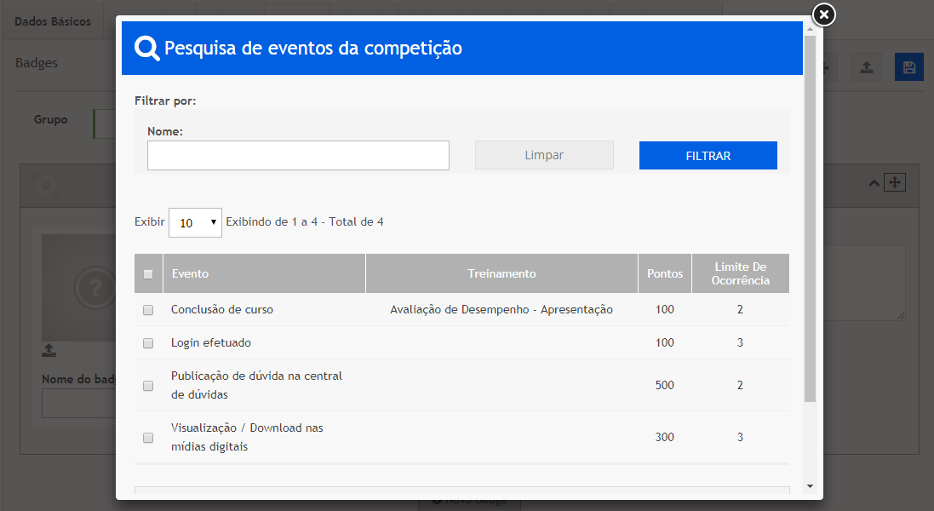Check the 'Conclusão de curso' event checkbox
Screen dimensions: 934x511
(148, 311)
